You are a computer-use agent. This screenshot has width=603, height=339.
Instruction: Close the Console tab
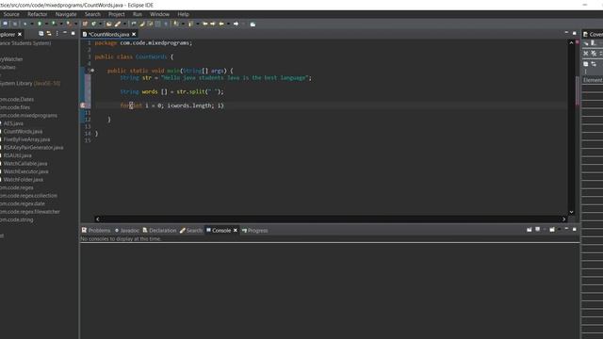[236, 230]
